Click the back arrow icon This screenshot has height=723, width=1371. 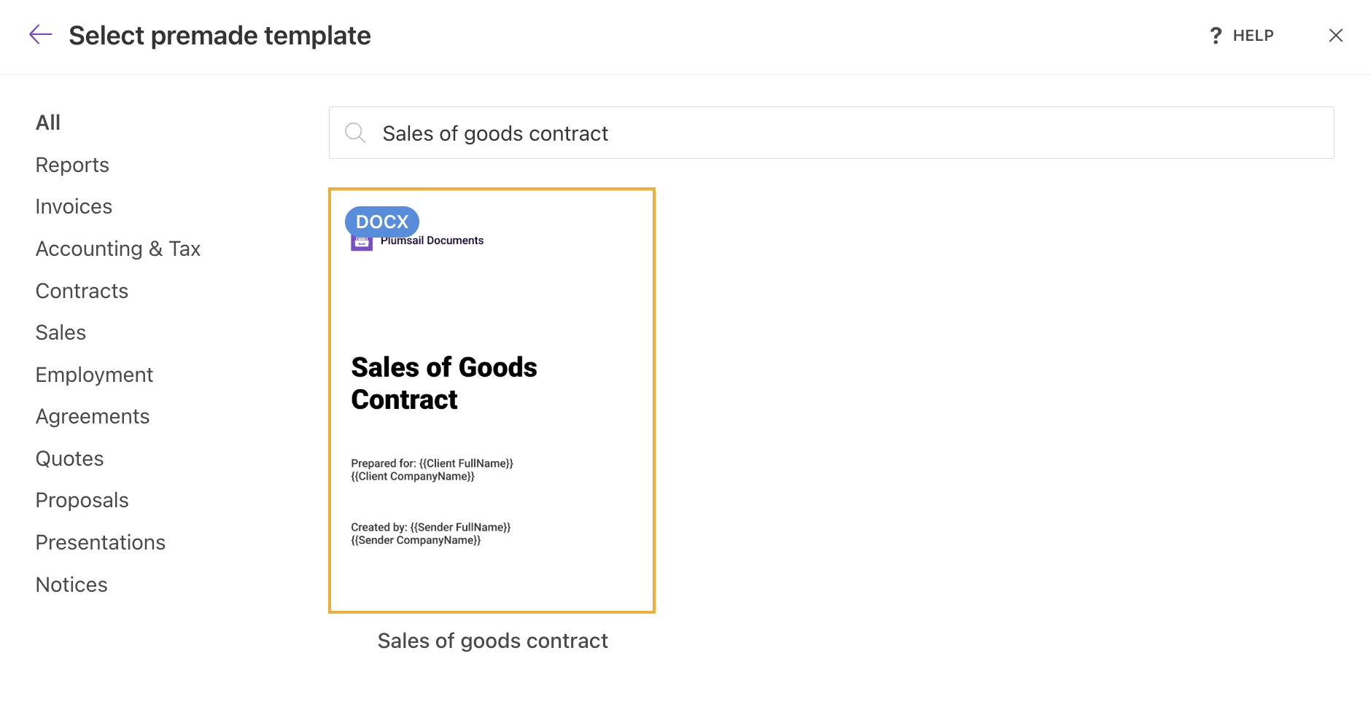click(x=40, y=34)
